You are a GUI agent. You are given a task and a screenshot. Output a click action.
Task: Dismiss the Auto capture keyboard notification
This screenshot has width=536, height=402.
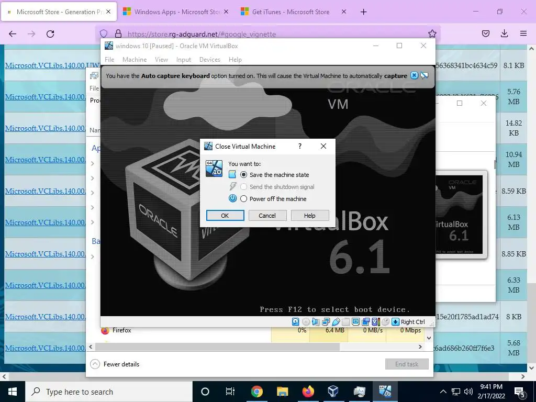click(414, 75)
